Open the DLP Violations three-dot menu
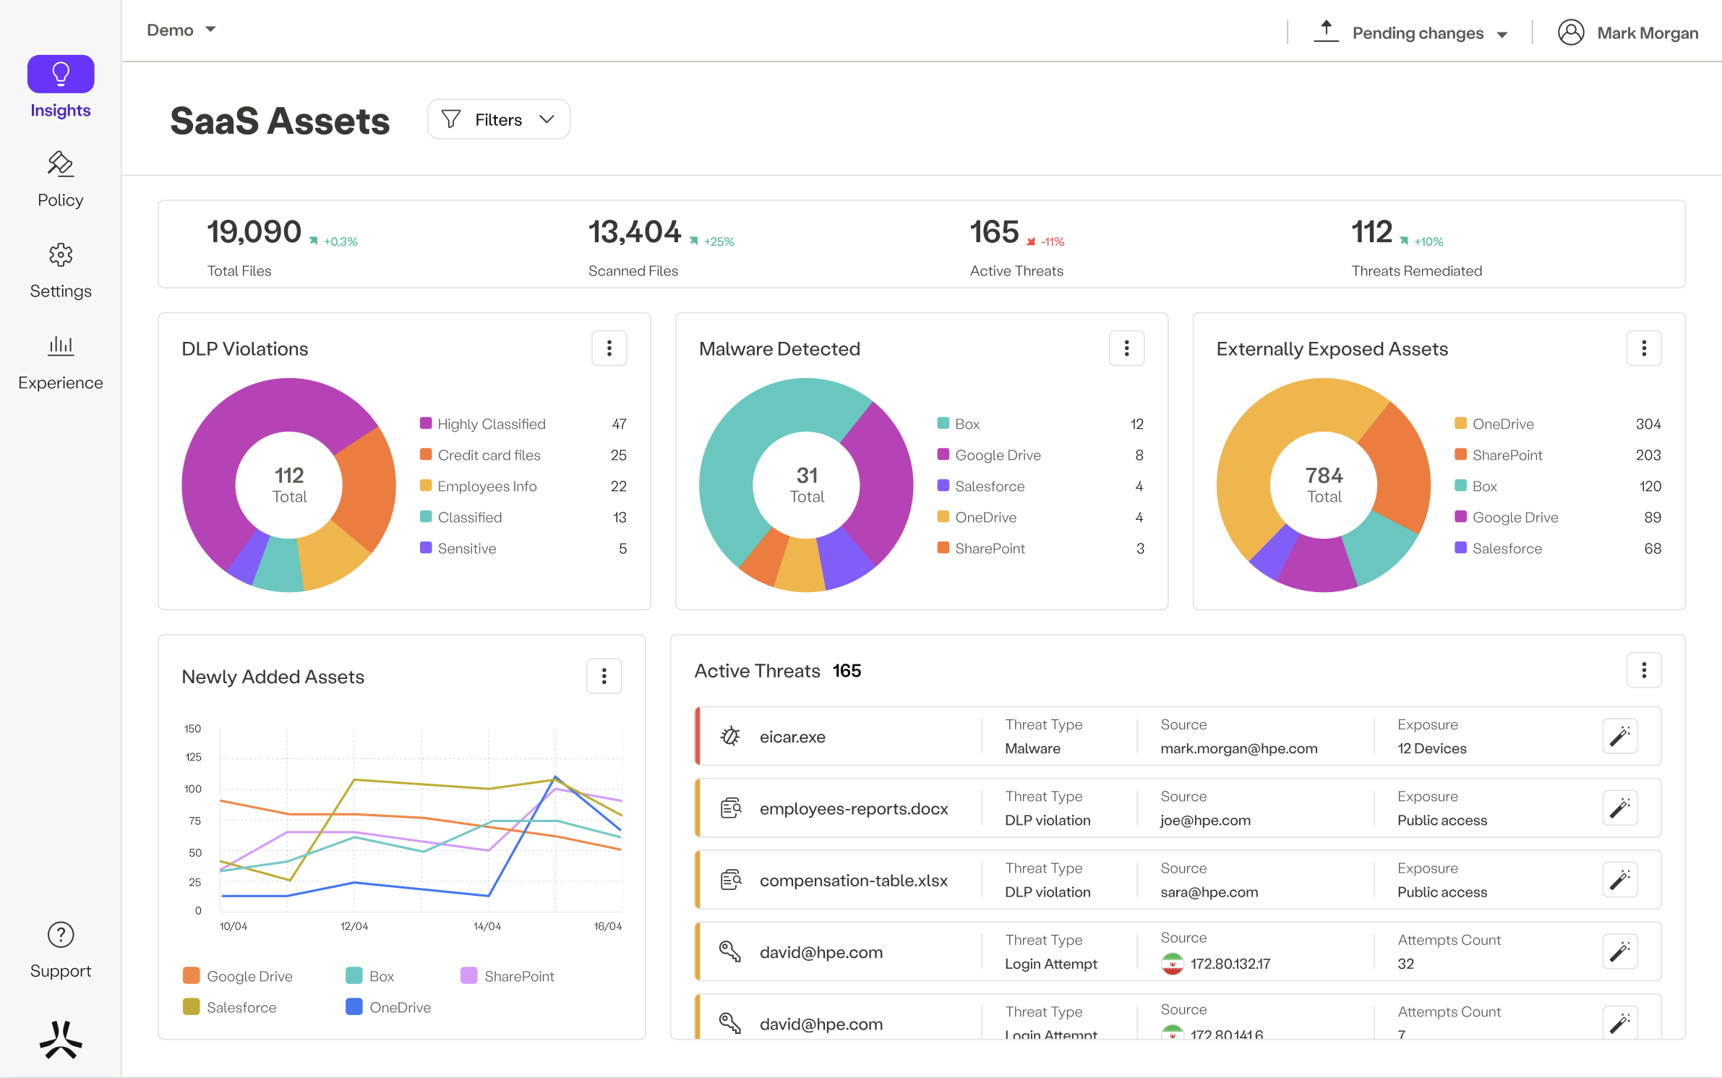 click(x=609, y=348)
